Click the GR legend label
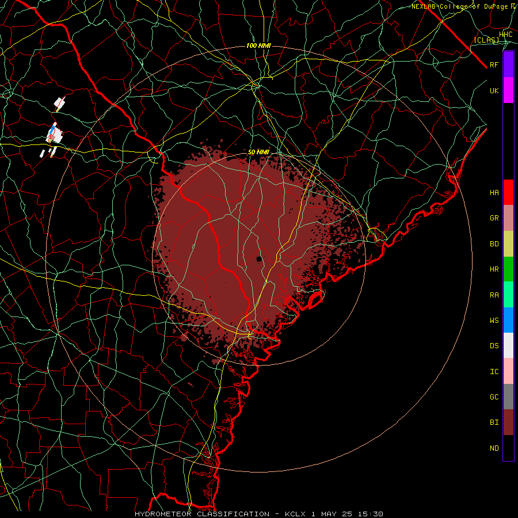This screenshot has width=518, height=518. (494, 218)
